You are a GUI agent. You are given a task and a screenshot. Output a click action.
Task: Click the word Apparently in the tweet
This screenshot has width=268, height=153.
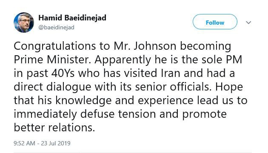[x=123, y=60]
